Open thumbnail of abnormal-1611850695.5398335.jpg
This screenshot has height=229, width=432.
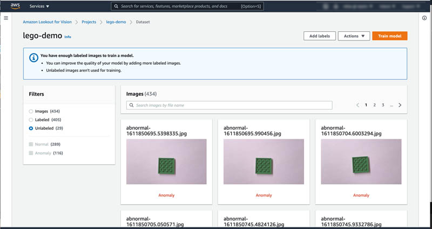point(166,161)
